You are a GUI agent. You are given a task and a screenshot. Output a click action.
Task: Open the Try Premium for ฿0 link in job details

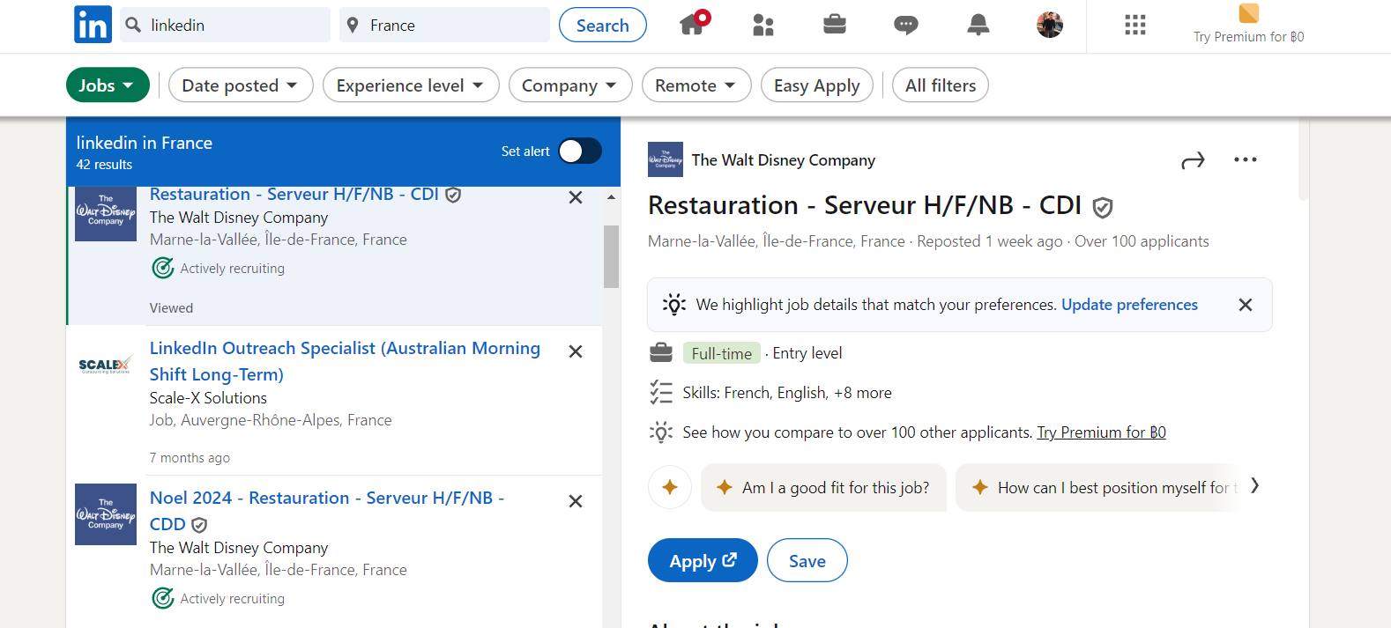[1101, 432]
